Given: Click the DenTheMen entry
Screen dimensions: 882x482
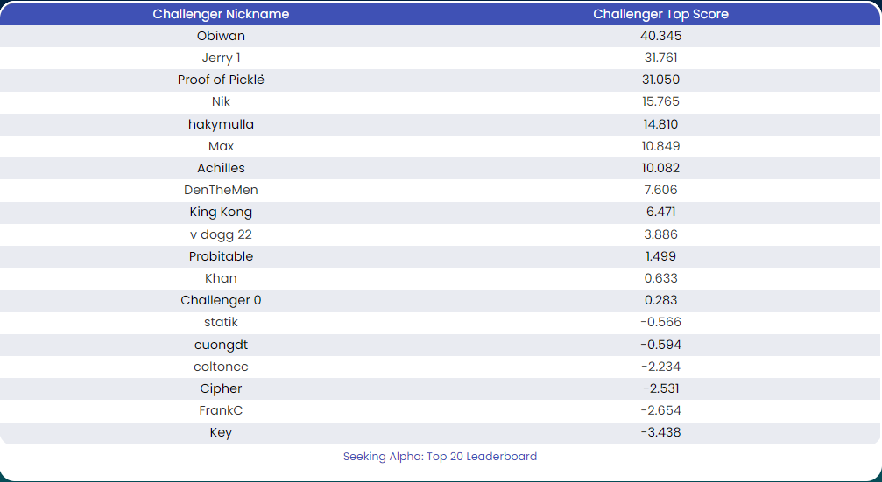Looking at the screenshot, I should 221,190.
